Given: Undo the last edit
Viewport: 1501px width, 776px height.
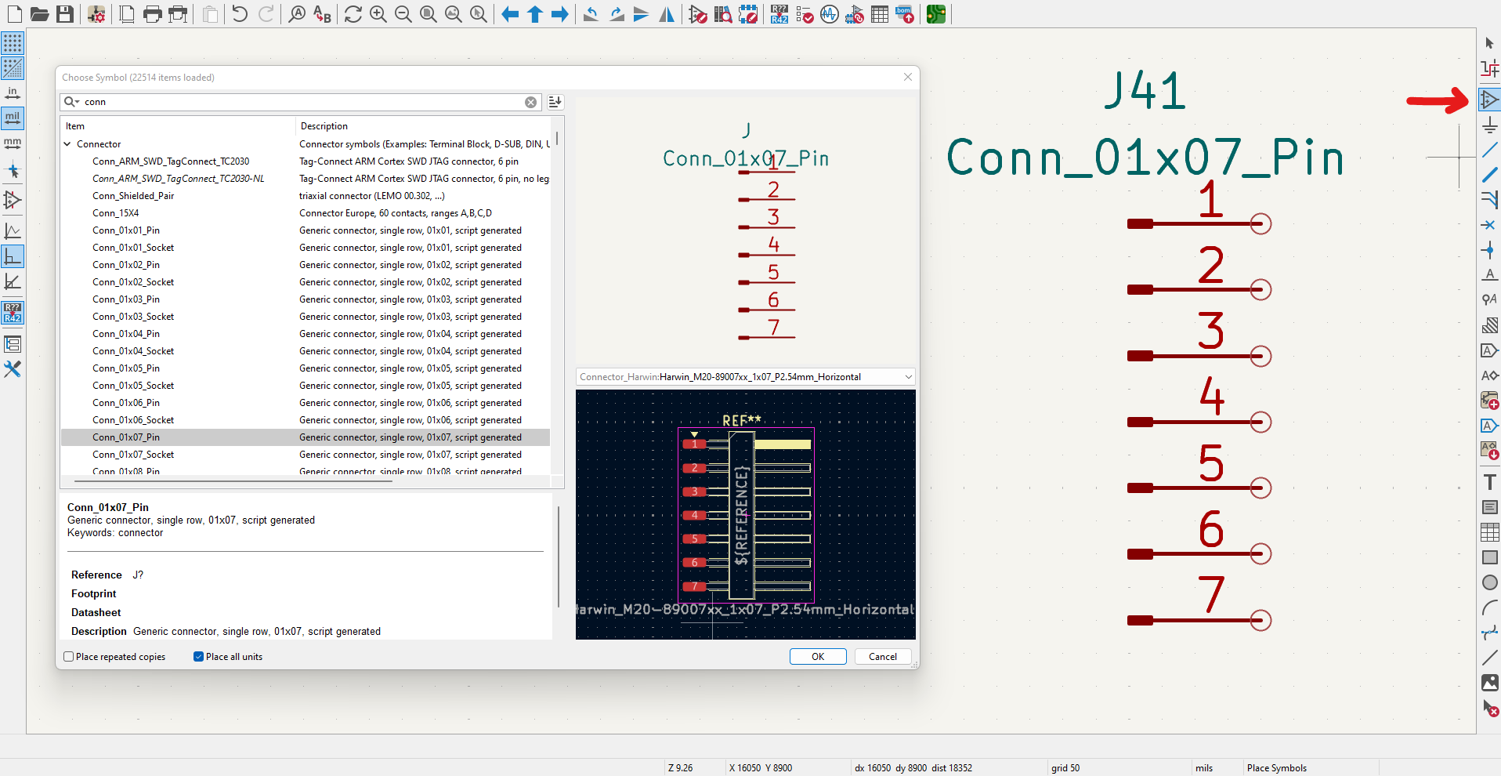Looking at the screenshot, I should 240,14.
